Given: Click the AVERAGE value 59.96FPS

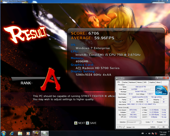Looking at the screenshot, I should pos(104,38).
